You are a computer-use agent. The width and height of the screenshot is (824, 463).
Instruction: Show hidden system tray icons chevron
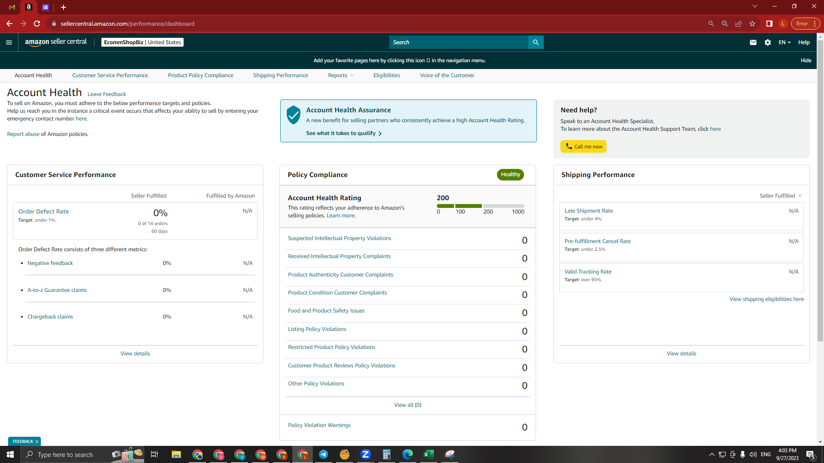712,454
